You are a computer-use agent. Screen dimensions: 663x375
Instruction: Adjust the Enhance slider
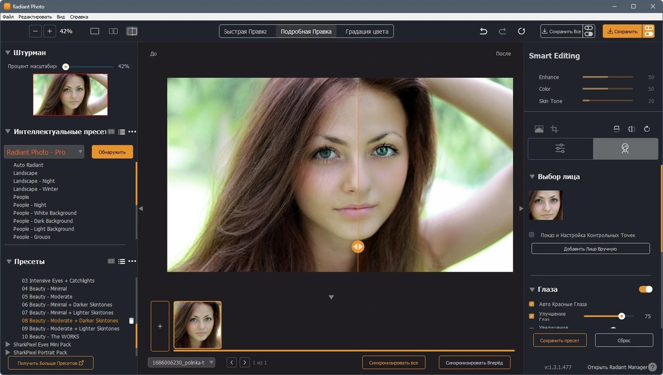608,77
